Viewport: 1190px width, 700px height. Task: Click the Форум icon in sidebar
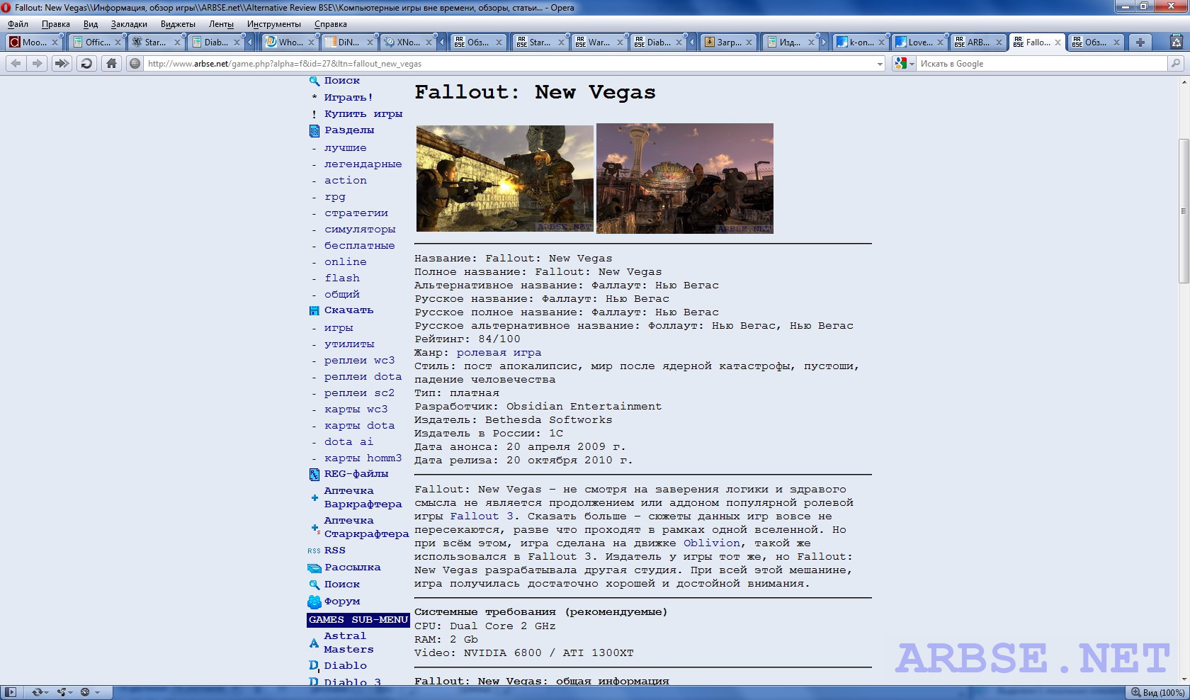(x=314, y=602)
